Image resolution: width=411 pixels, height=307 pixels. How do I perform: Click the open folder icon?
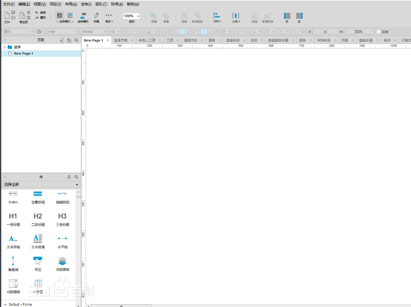13,18
